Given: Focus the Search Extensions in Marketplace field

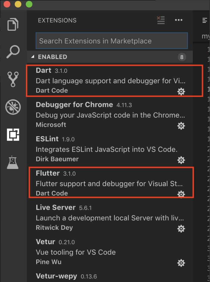Looking at the screenshot, I should click(x=111, y=41).
